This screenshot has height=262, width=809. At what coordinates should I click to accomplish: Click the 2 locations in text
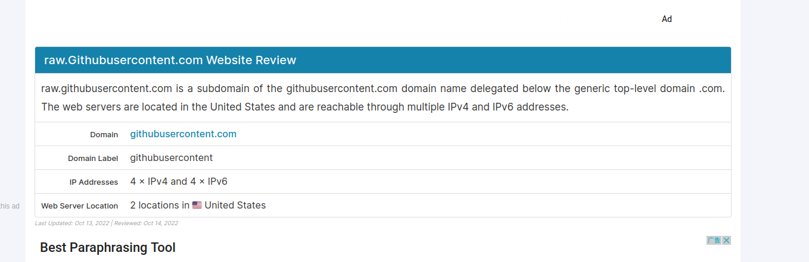click(x=159, y=206)
